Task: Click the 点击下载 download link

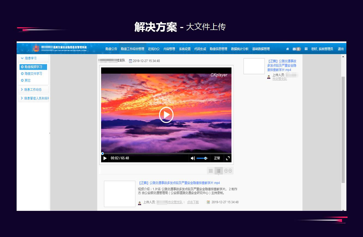Action: pyautogui.click(x=193, y=202)
